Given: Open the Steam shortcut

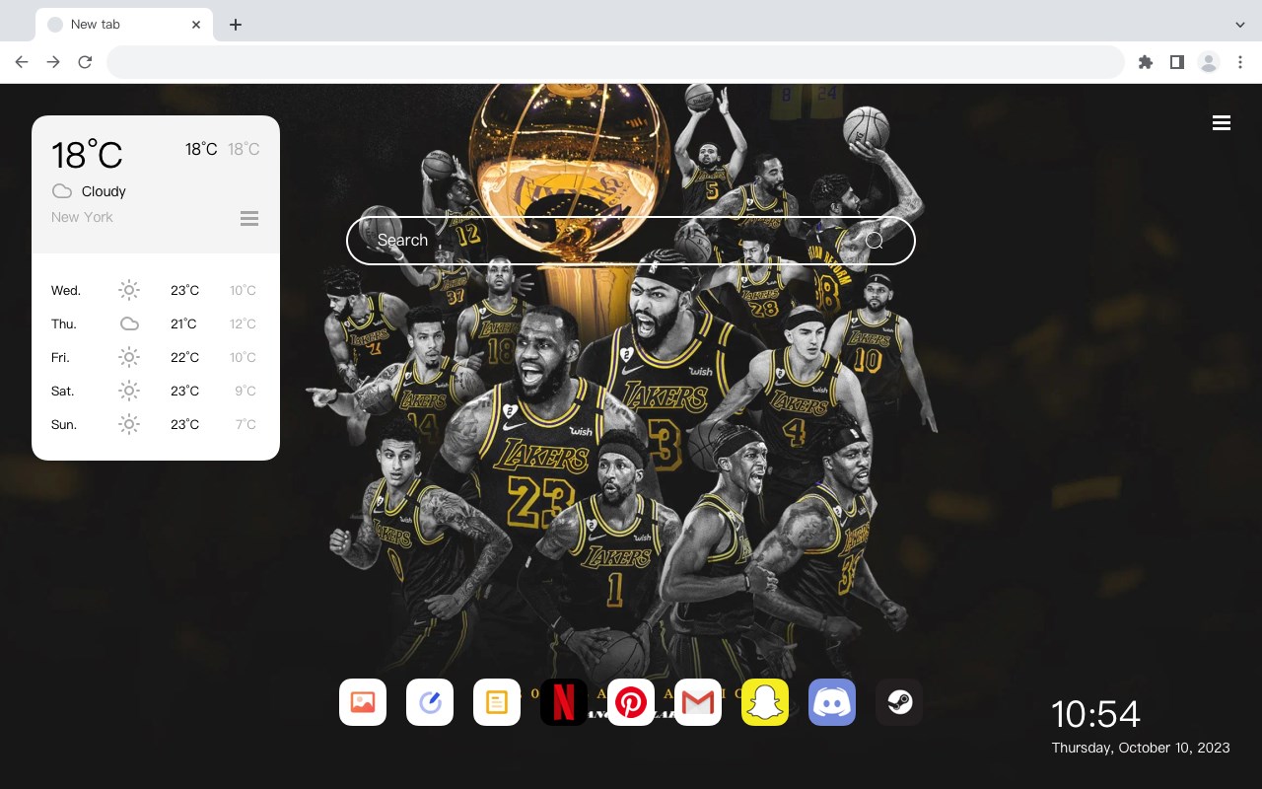Looking at the screenshot, I should (x=899, y=702).
